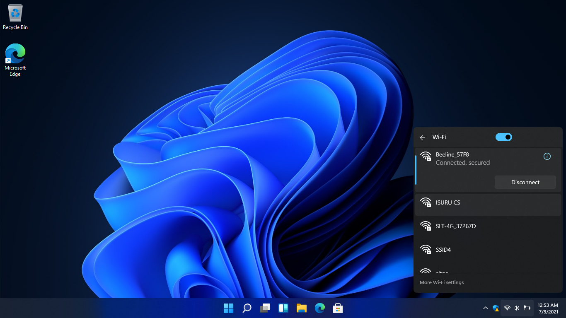566x318 pixels.
Task: Click the battery tray icon
Action: pos(527,308)
